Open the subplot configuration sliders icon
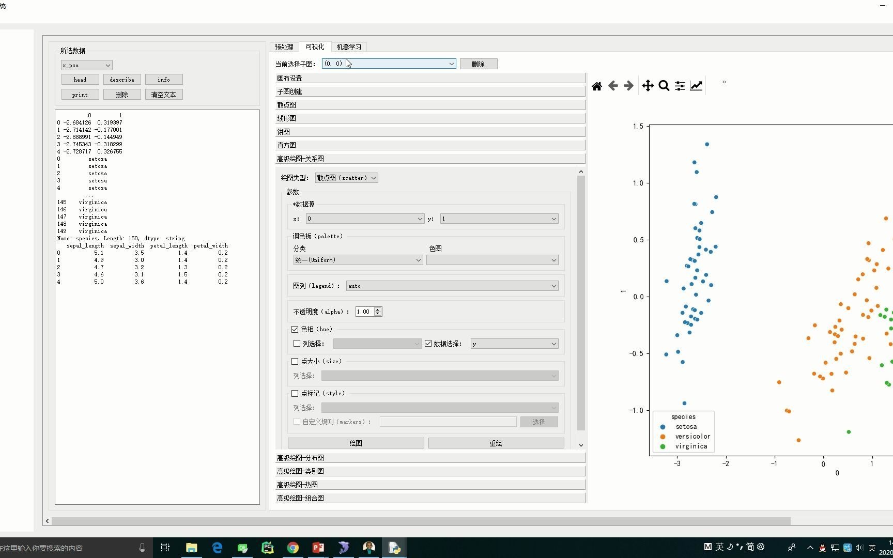893x558 pixels. tap(680, 86)
